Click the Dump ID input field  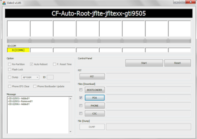tap(50, 77)
